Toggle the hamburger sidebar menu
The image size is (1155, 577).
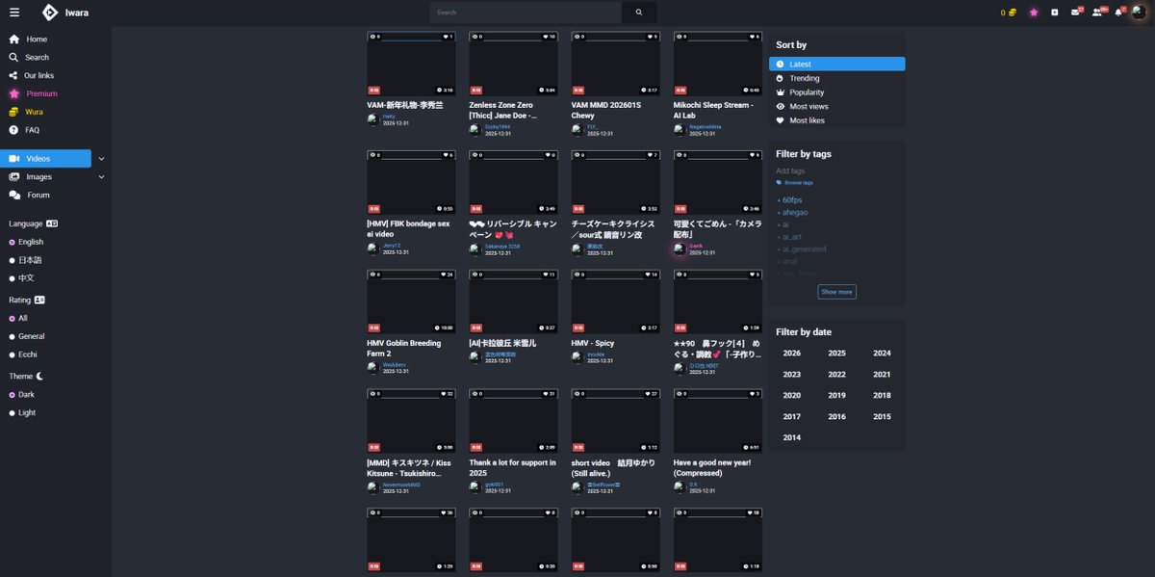tap(14, 13)
